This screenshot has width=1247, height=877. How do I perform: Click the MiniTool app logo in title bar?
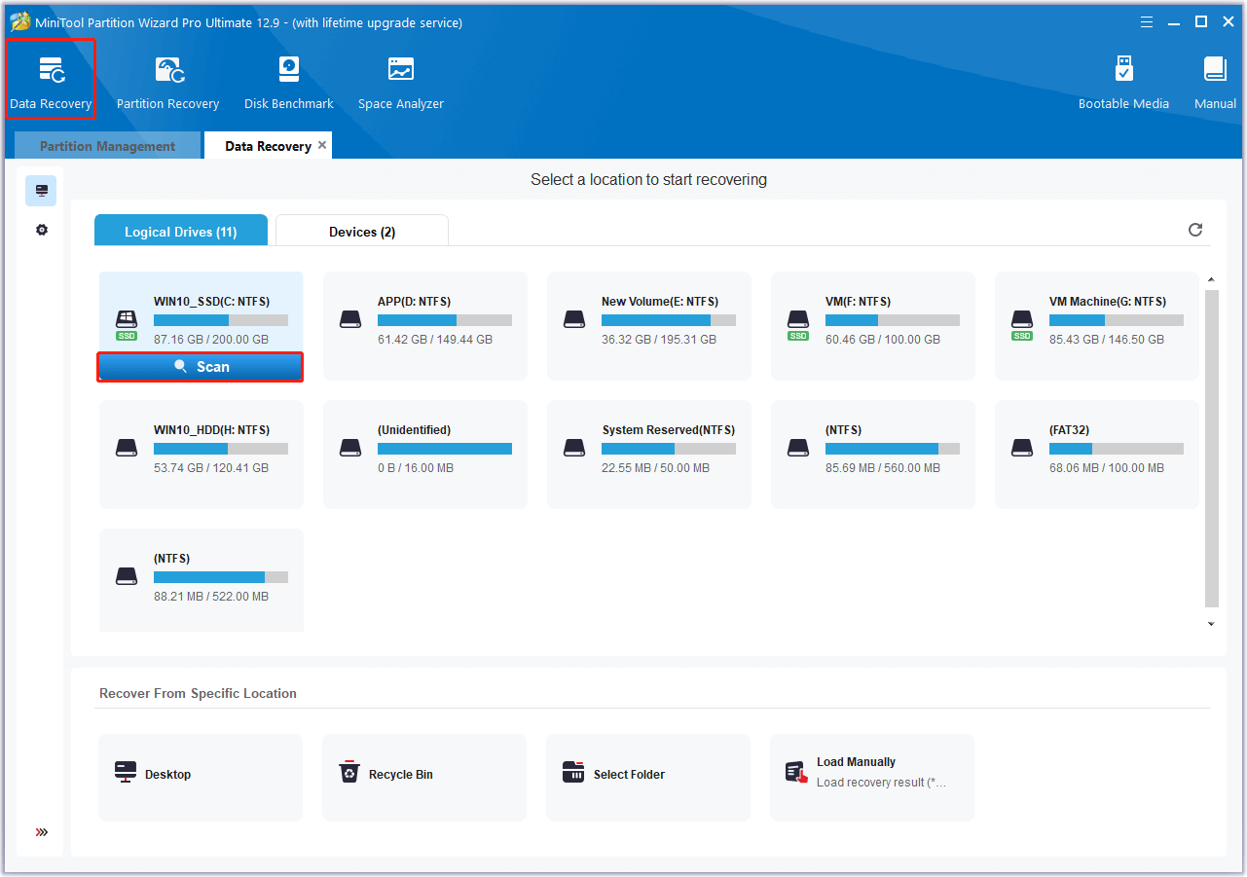tap(20, 21)
